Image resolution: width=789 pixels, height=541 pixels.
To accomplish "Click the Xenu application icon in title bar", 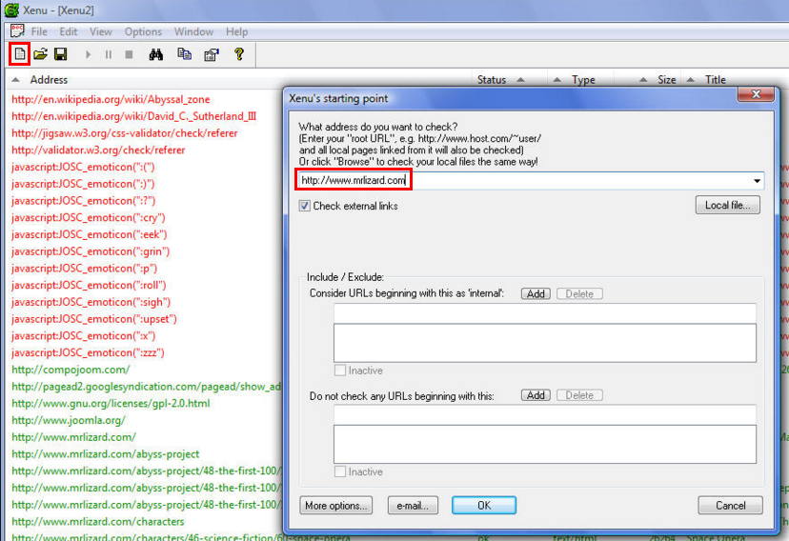I will pyautogui.click(x=11, y=10).
